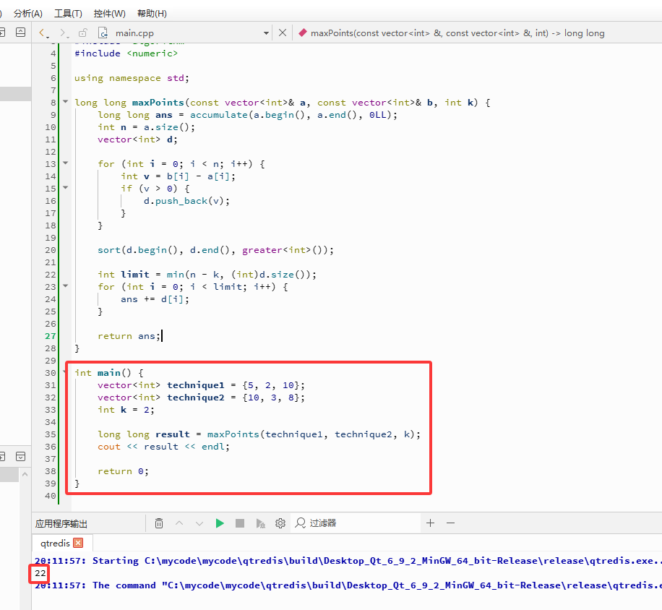The height and width of the screenshot is (610, 662).
Task: Open the 工具(T) menu
Action: [68, 14]
